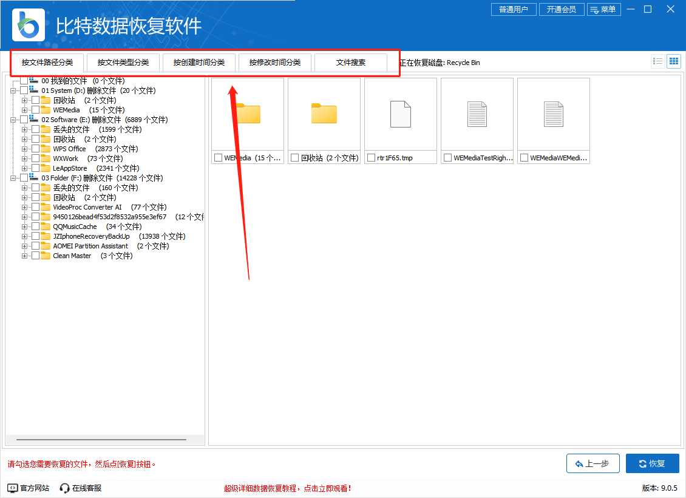The width and height of the screenshot is (686, 498).
Task: Tick the LeAppStore folder checkbox
Action: (x=35, y=168)
